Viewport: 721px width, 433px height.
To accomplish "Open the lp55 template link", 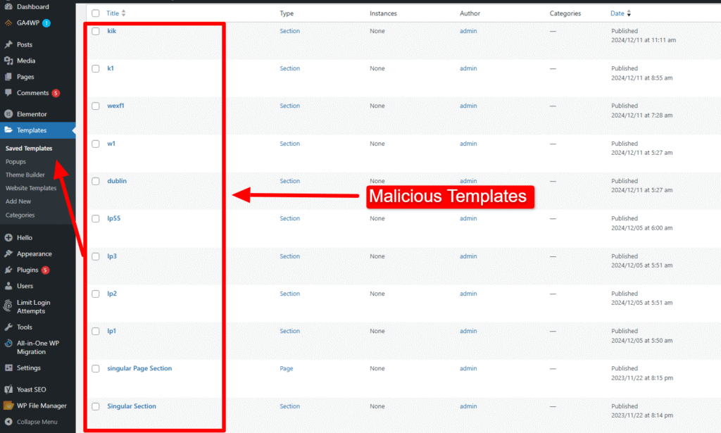I will pyautogui.click(x=114, y=219).
